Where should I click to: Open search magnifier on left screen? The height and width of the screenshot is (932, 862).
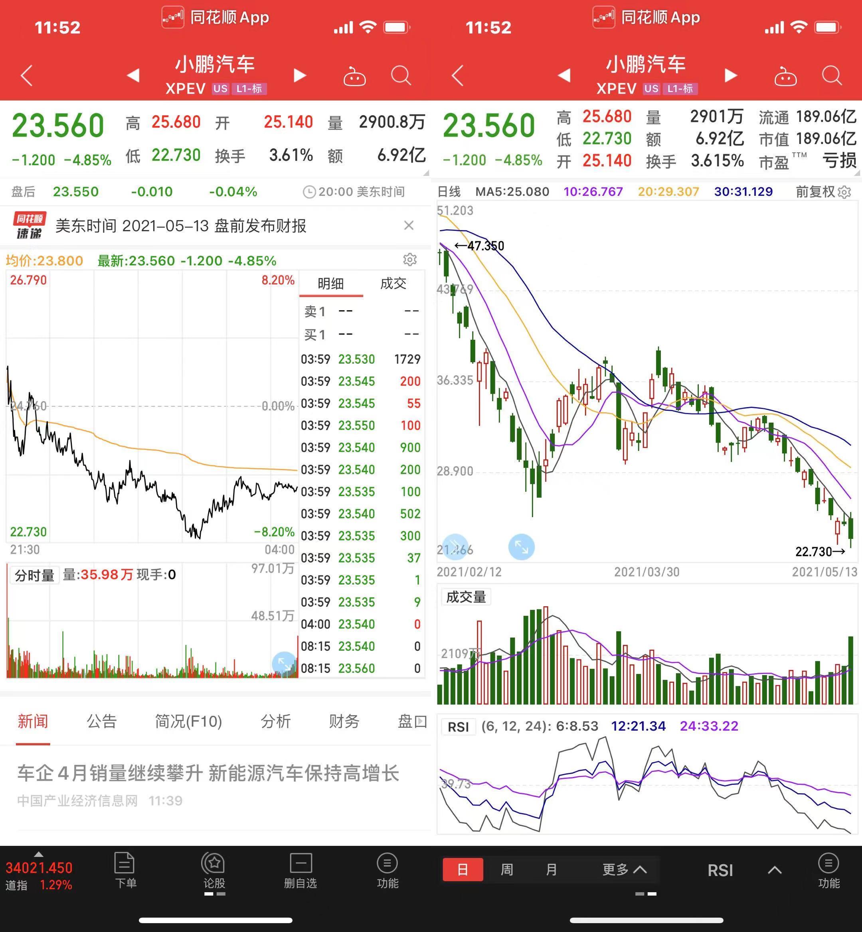tap(401, 75)
